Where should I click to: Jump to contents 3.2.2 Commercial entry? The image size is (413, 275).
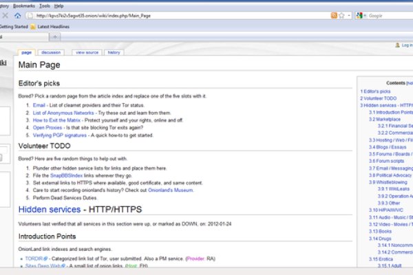pyautogui.click(x=395, y=133)
